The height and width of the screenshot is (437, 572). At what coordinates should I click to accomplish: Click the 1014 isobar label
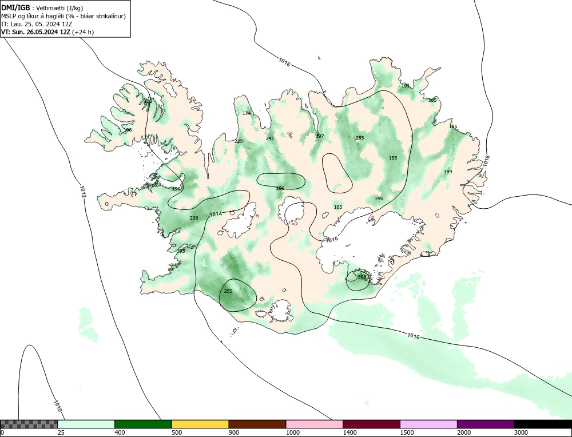pyautogui.click(x=216, y=214)
